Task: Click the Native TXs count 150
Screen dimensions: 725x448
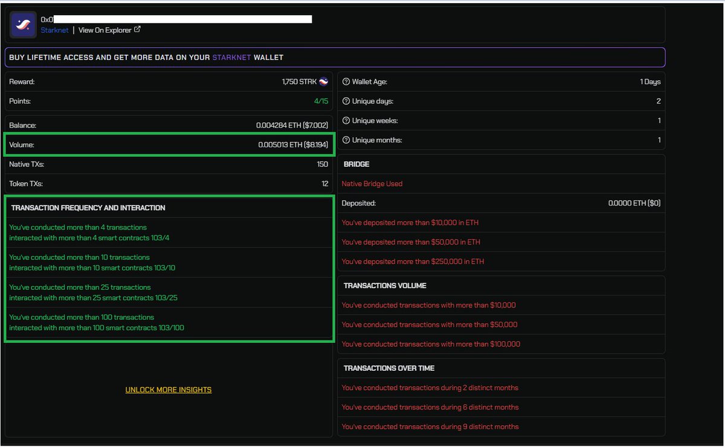Action: click(323, 164)
